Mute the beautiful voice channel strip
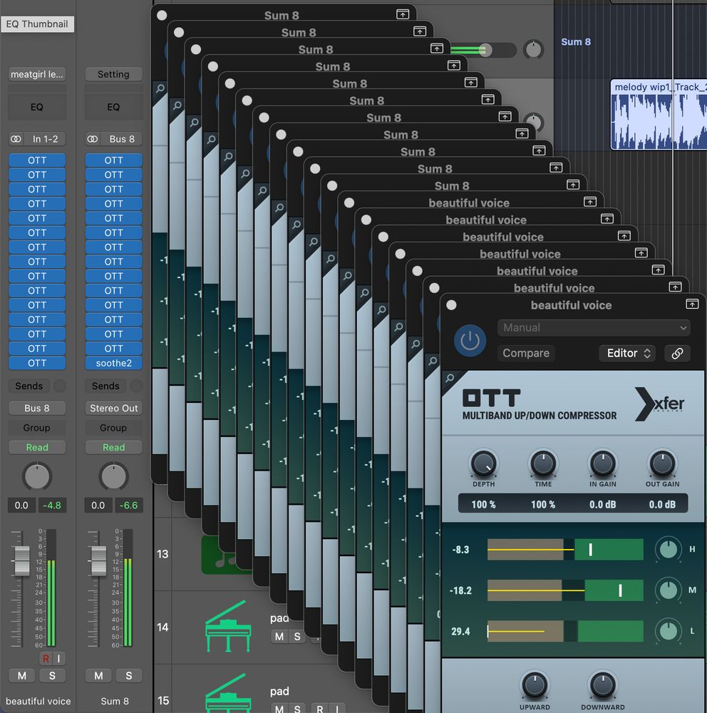707x713 pixels. click(x=22, y=675)
